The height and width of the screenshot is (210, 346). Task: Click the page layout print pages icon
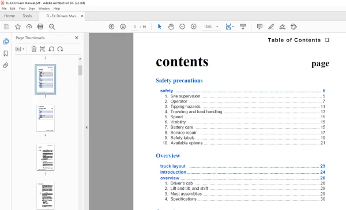[x=42, y=49]
